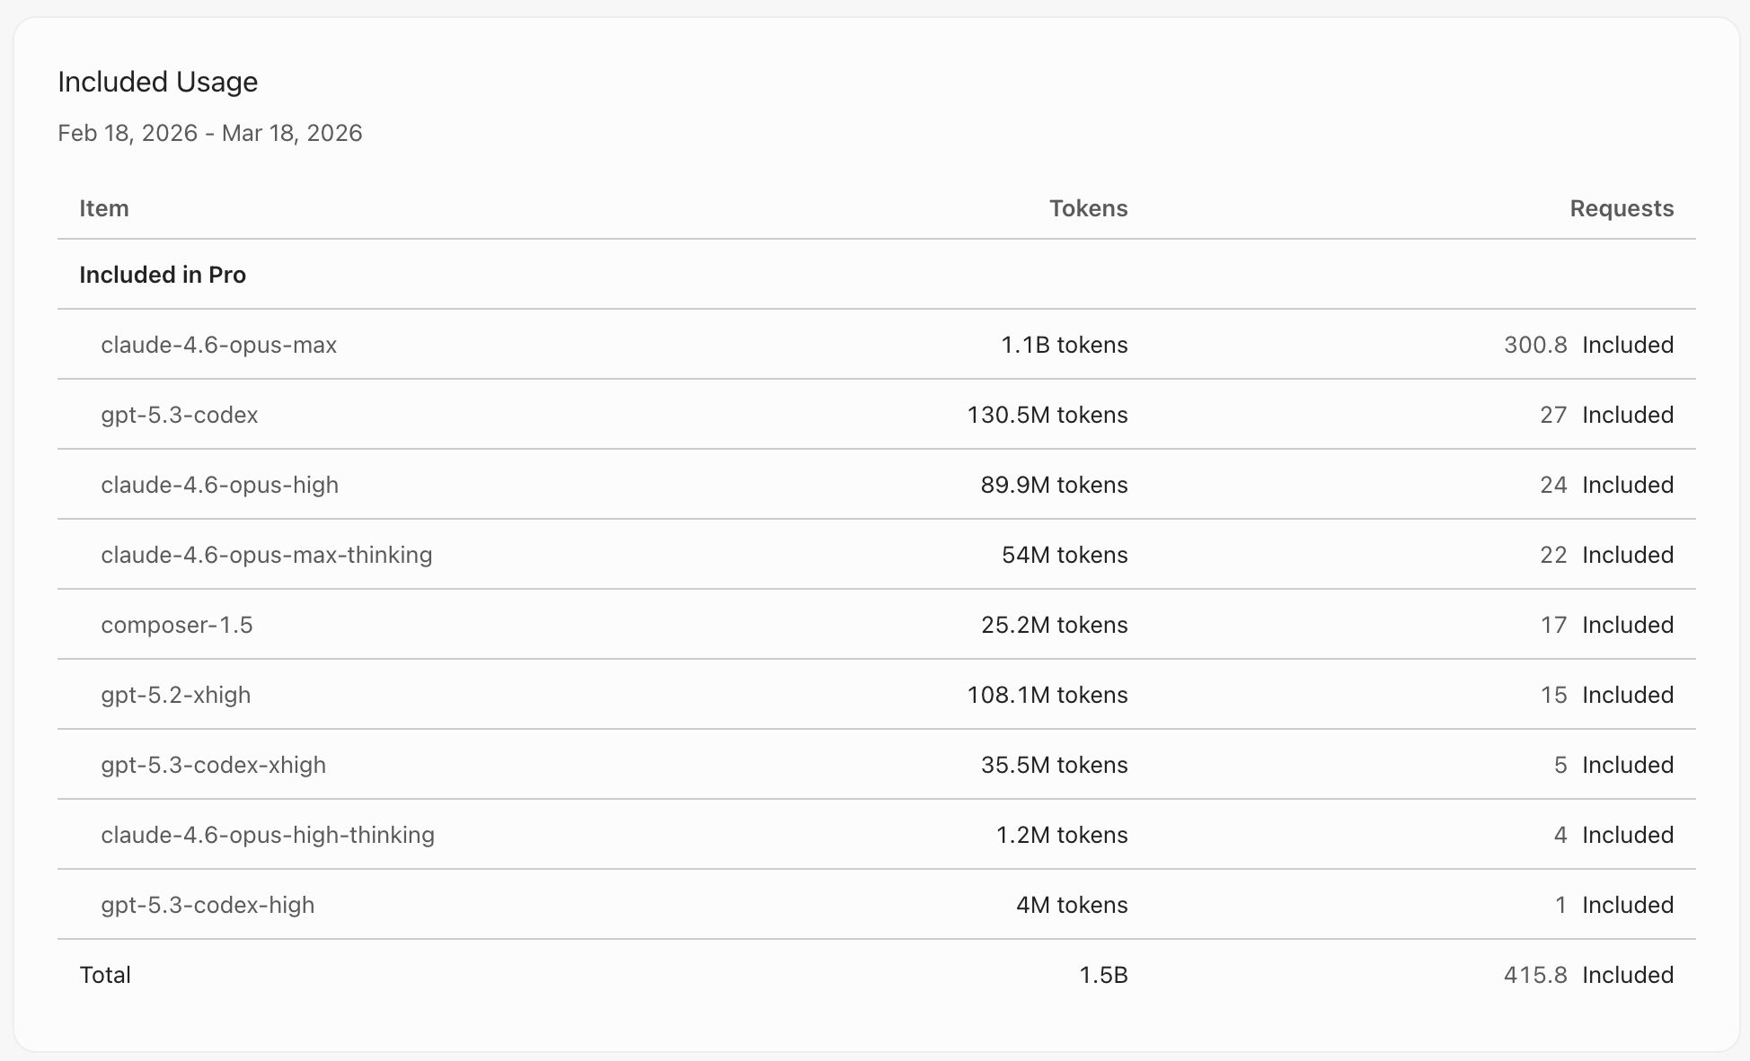The width and height of the screenshot is (1750, 1061).
Task: Click the 300.8 requests count
Action: (1534, 345)
